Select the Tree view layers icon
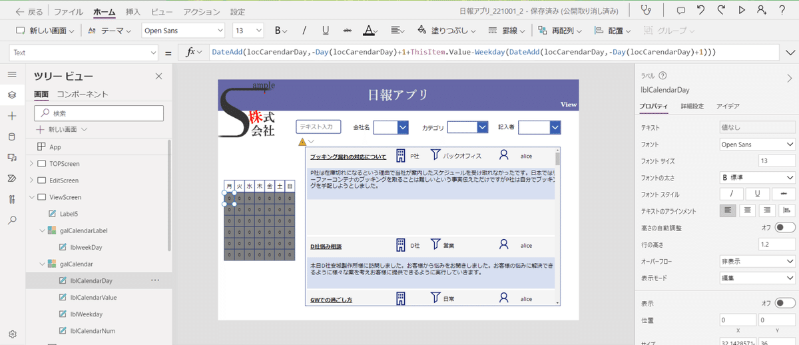 [12, 95]
